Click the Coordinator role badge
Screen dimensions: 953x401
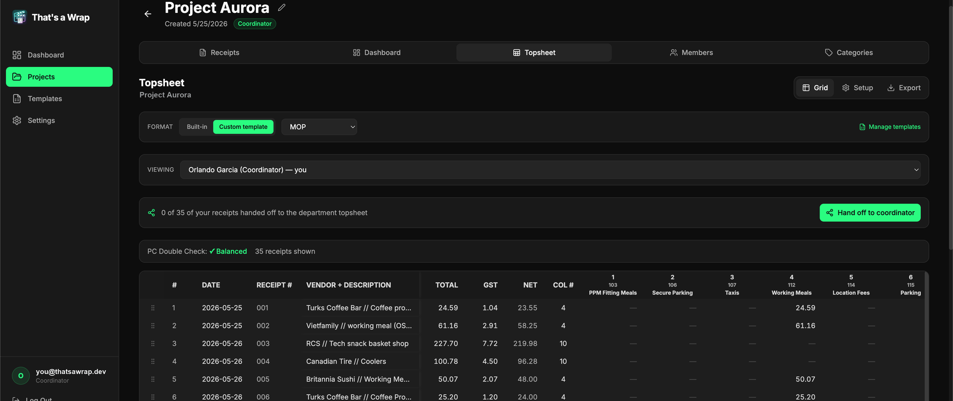tap(255, 24)
